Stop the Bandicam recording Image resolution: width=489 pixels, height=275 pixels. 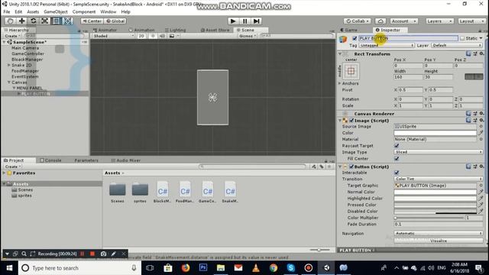(x=92, y=254)
